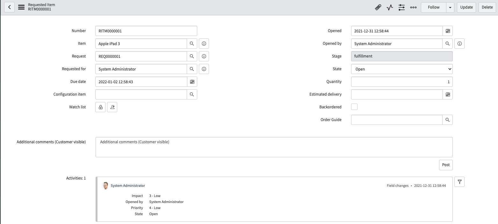Check the Backordered checkbox
498x224 pixels.
coord(354,107)
